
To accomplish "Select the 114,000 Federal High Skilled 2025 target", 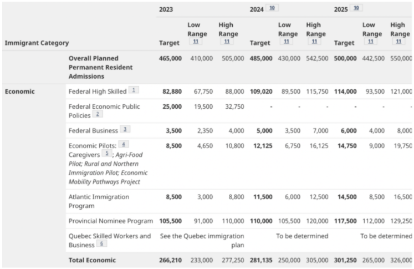I will (x=345, y=92).
